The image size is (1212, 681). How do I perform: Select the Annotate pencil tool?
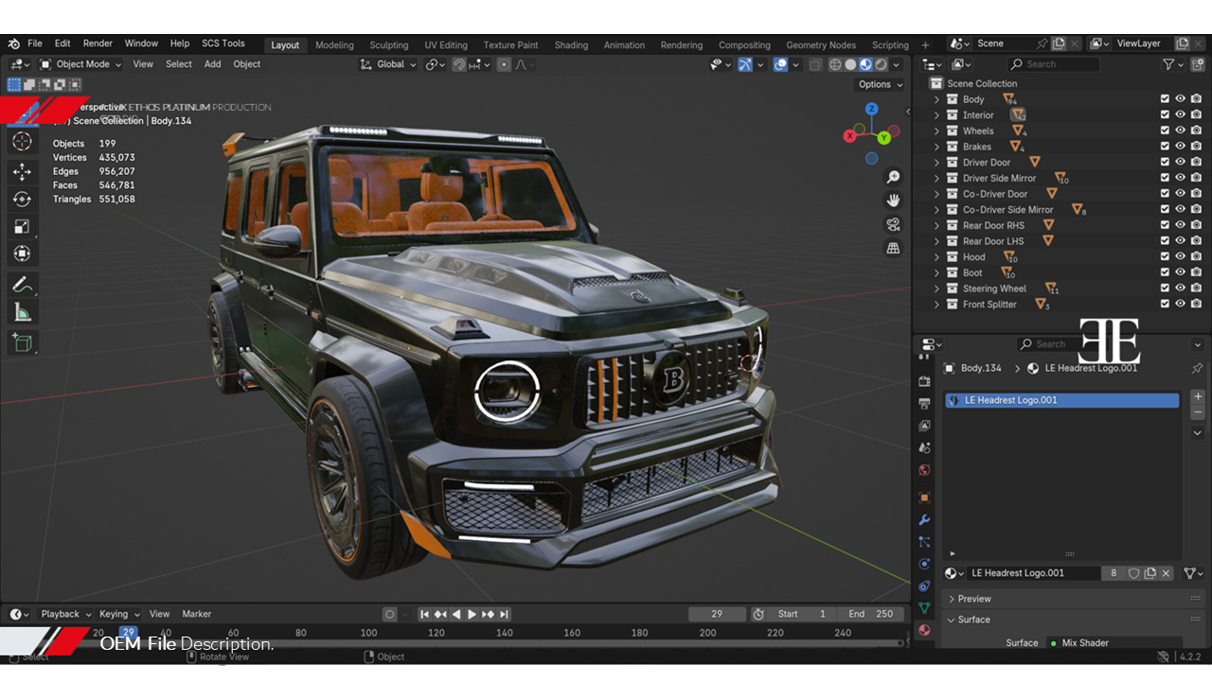(x=22, y=284)
